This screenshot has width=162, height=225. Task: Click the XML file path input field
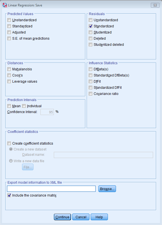pyautogui.click(x=51, y=189)
